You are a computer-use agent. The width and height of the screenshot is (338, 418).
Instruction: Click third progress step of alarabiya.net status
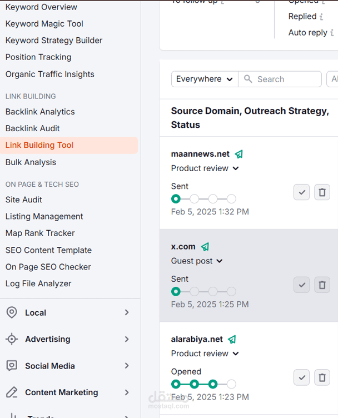213,384
